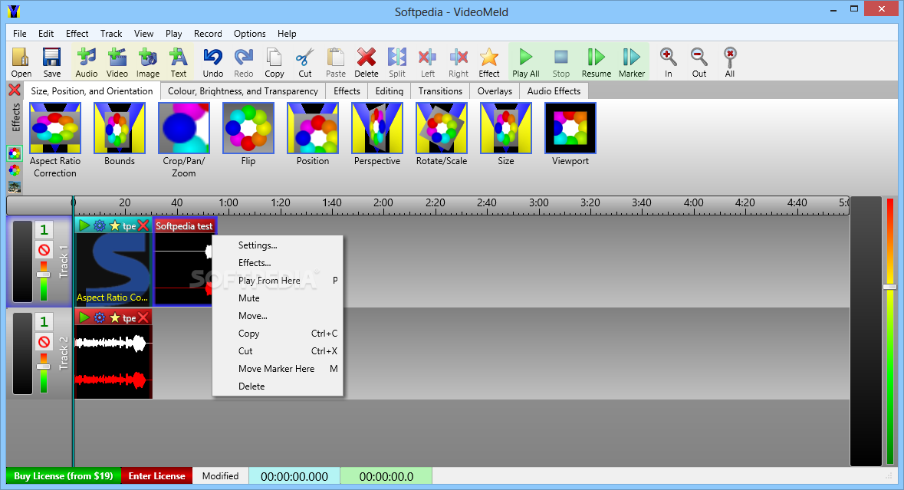904x490 pixels.
Task: Switch to Colour, Brightness, and Transparency tab
Action: tap(243, 91)
